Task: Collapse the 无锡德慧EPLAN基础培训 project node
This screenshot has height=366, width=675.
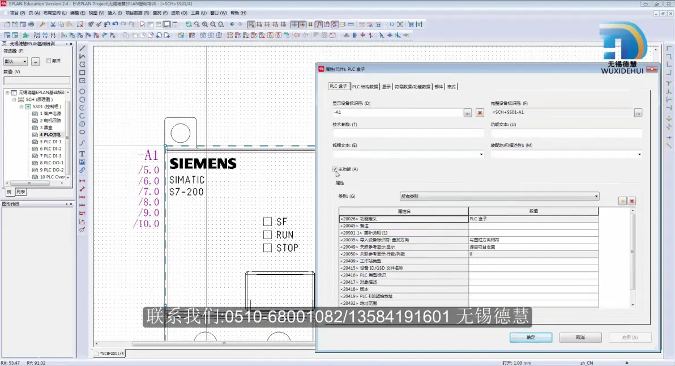Action: click(x=7, y=92)
